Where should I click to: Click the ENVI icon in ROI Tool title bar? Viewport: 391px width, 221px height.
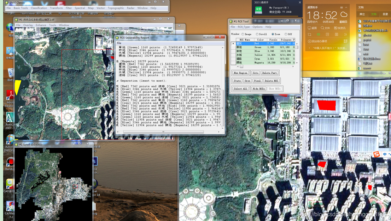(231, 22)
